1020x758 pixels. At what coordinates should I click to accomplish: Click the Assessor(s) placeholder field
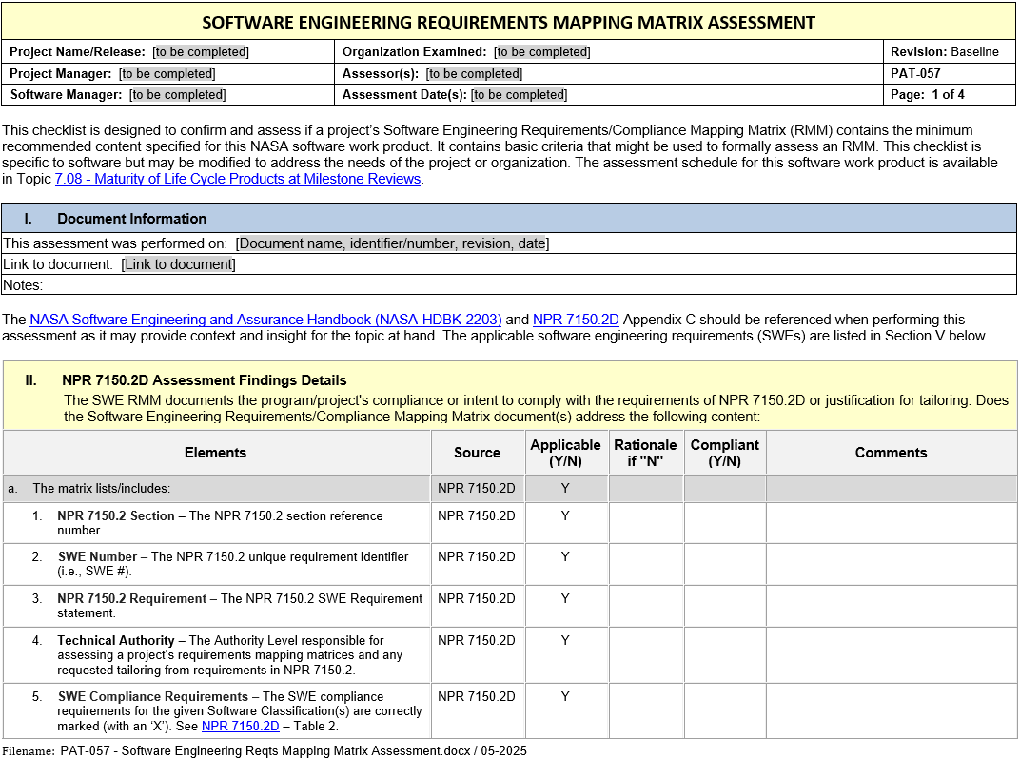pos(475,73)
